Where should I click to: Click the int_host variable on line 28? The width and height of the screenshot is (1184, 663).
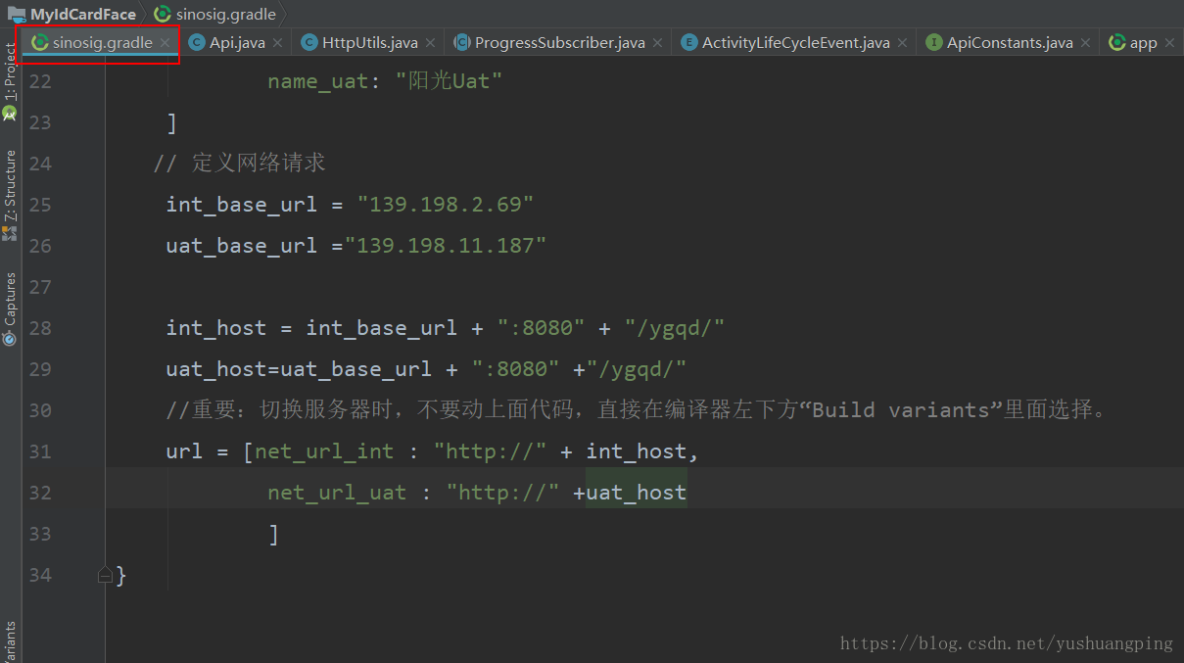click(x=215, y=328)
